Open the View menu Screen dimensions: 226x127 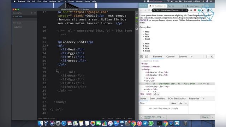45,1
